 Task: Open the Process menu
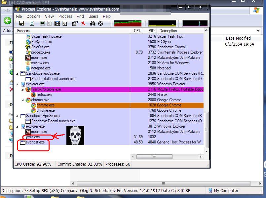point(65,17)
